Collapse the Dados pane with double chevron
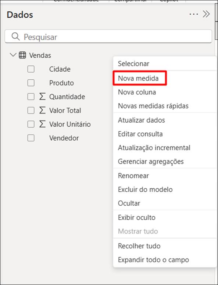Viewport: 218px width, 285px height. (206, 14)
